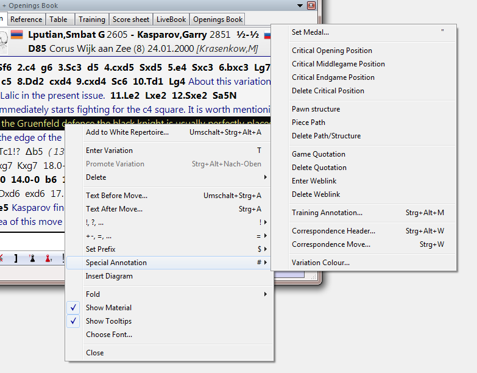
Task: Switch to the Table tab
Action: (x=58, y=20)
